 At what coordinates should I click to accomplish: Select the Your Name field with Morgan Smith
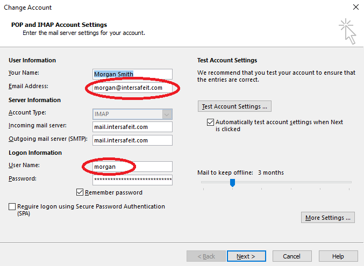click(132, 74)
